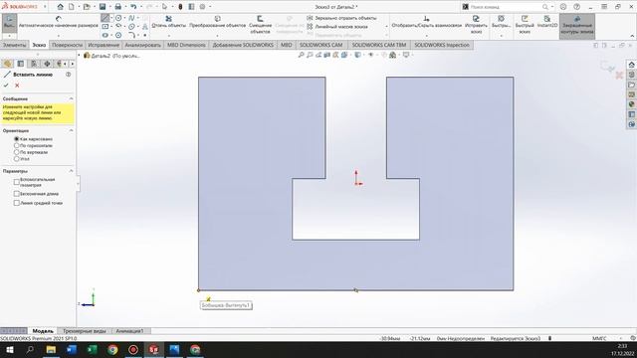Click Repair Sketch (Исправить эскиз)
Viewport: 637px width, 358px height.
click(476, 25)
